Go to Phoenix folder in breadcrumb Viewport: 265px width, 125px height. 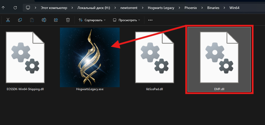coord(191,8)
